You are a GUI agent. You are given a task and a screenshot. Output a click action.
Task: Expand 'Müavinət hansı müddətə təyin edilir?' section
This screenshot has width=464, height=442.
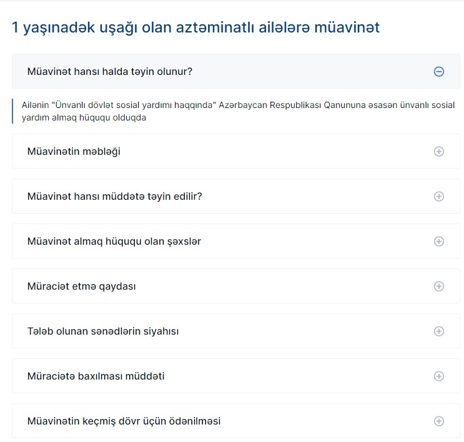[115, 197]
